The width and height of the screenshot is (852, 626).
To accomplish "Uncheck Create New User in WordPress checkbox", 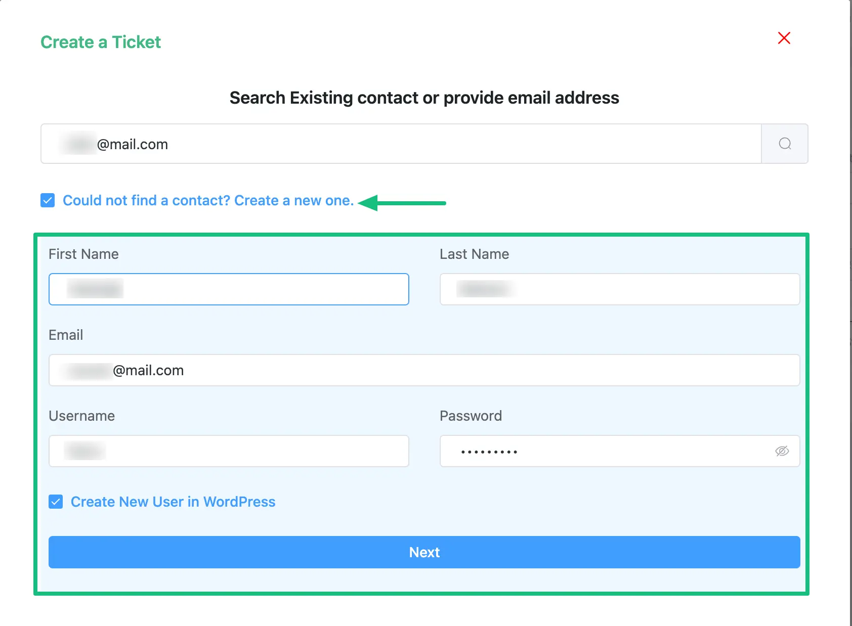I will click(x=56, y=502).
